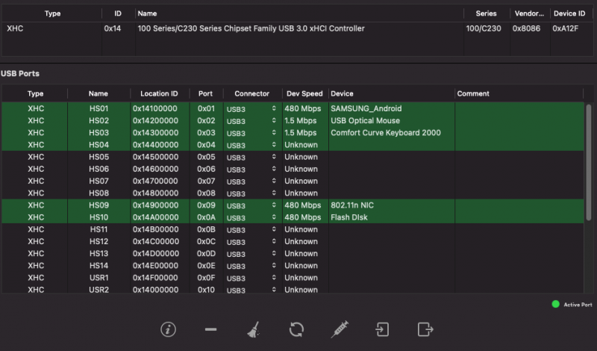Click Comment column header in USB Ports
Image resolution: width=597 pixels, height=351 pixels.
tap(473, 94)
